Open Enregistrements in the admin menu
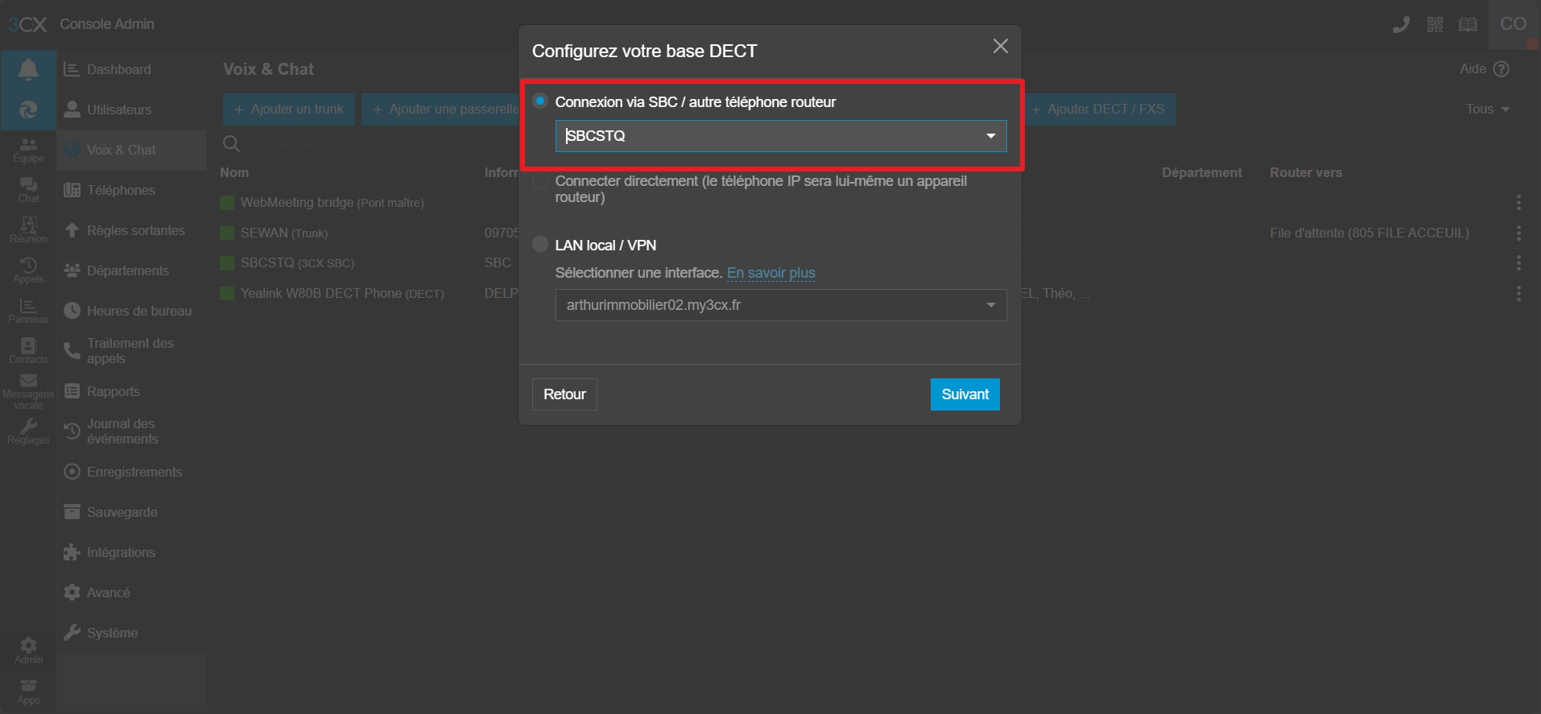Viewport: 1541px width, 714px height. 132,472
